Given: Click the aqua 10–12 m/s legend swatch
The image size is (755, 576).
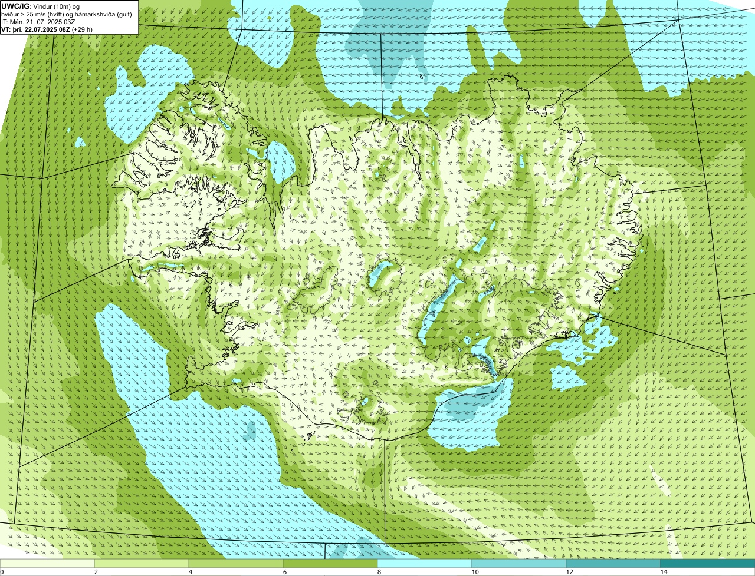Looking at the screenshot, I should [x=519, y=563].
